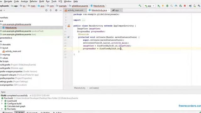This screenshot has width=201, height=113.
Task: Click the Make Project hammer icon
Action: point(140,6)
